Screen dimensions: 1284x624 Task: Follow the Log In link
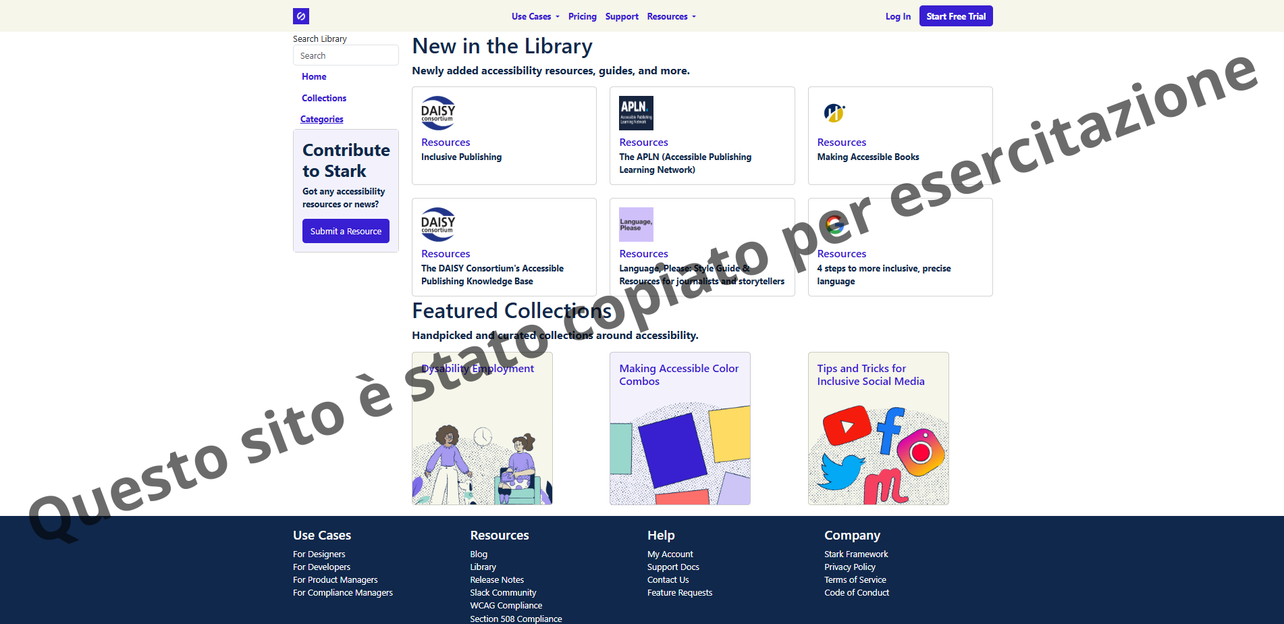click(x=898, y=16)
